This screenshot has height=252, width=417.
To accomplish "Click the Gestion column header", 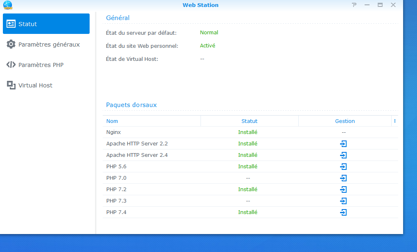I will click(x=345, y=121).
